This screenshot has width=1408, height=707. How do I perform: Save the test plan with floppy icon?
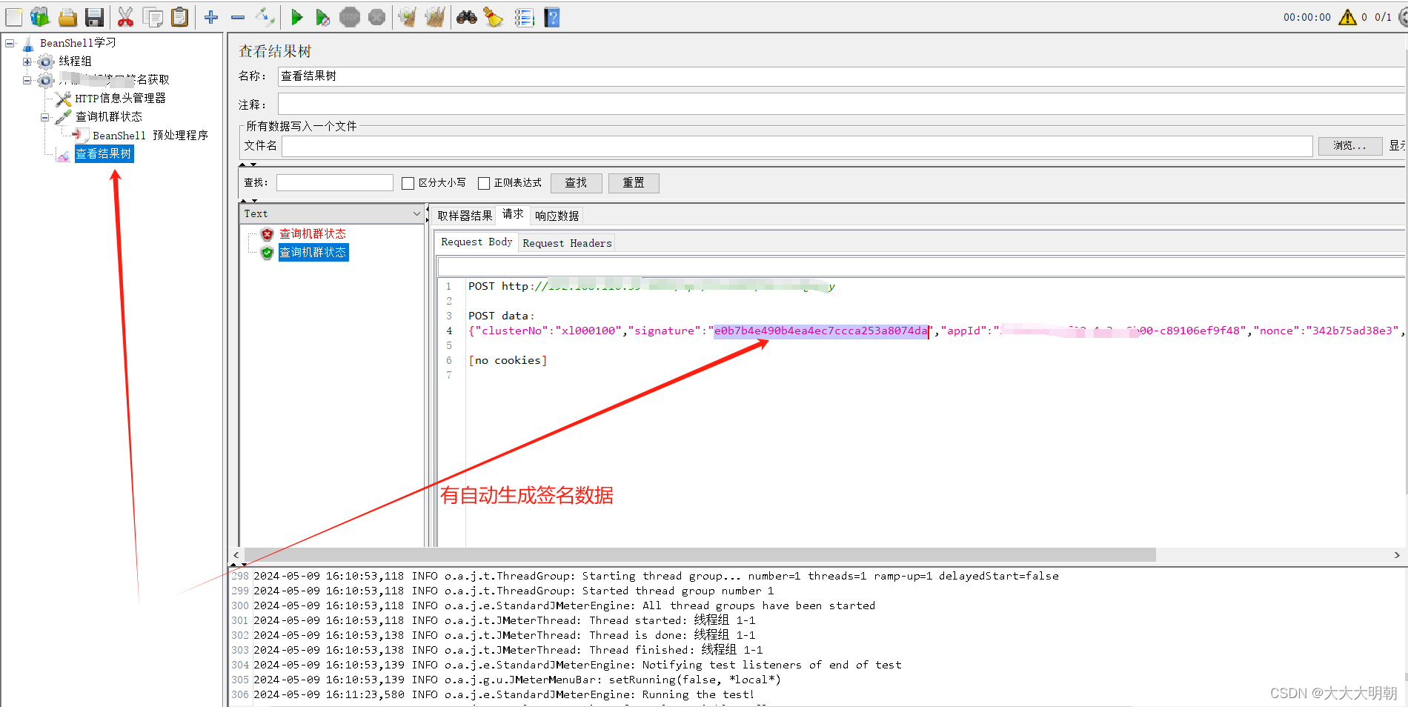click(x=94, y=17)
